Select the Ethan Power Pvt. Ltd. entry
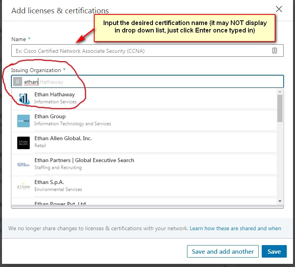This screenshot has width=295, height=267. [144, 202]
